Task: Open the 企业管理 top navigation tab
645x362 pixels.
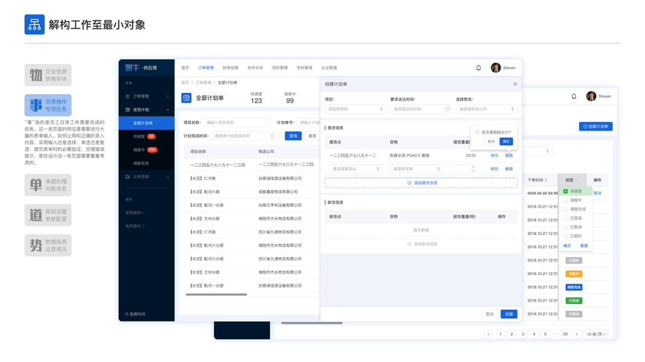Action: pos(329,68)
